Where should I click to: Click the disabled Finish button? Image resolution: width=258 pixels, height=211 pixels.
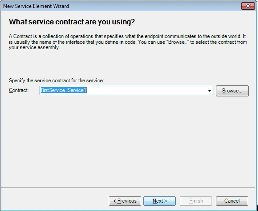[196, 201]
